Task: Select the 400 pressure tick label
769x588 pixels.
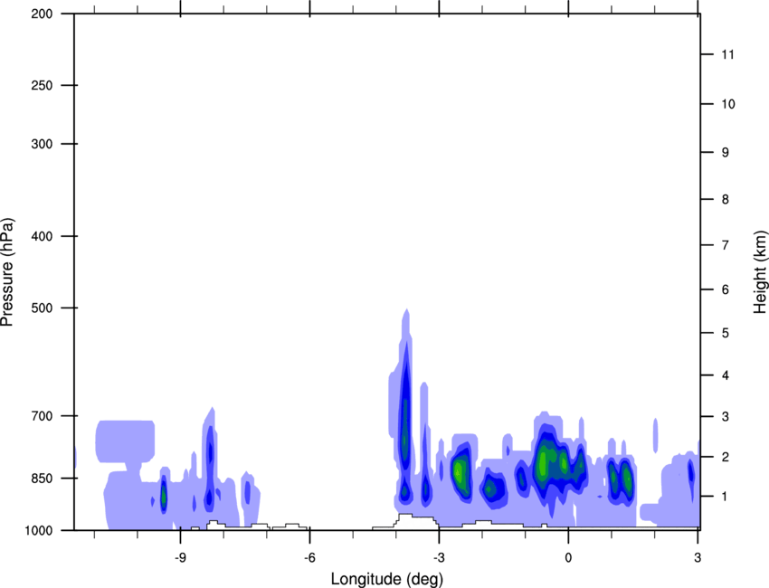Action: click(42, 236)
